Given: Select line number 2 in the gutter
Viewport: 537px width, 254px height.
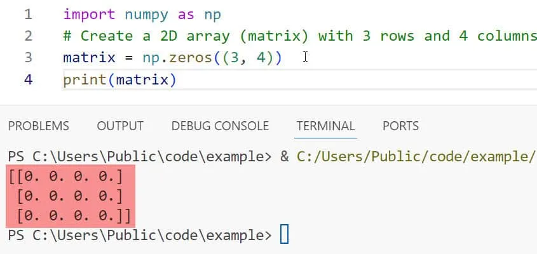Looking at the screenshot, I should (27, 36).
